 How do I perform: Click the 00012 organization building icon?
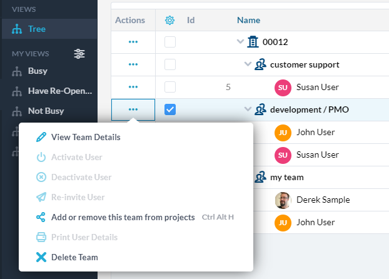[253, 42]
